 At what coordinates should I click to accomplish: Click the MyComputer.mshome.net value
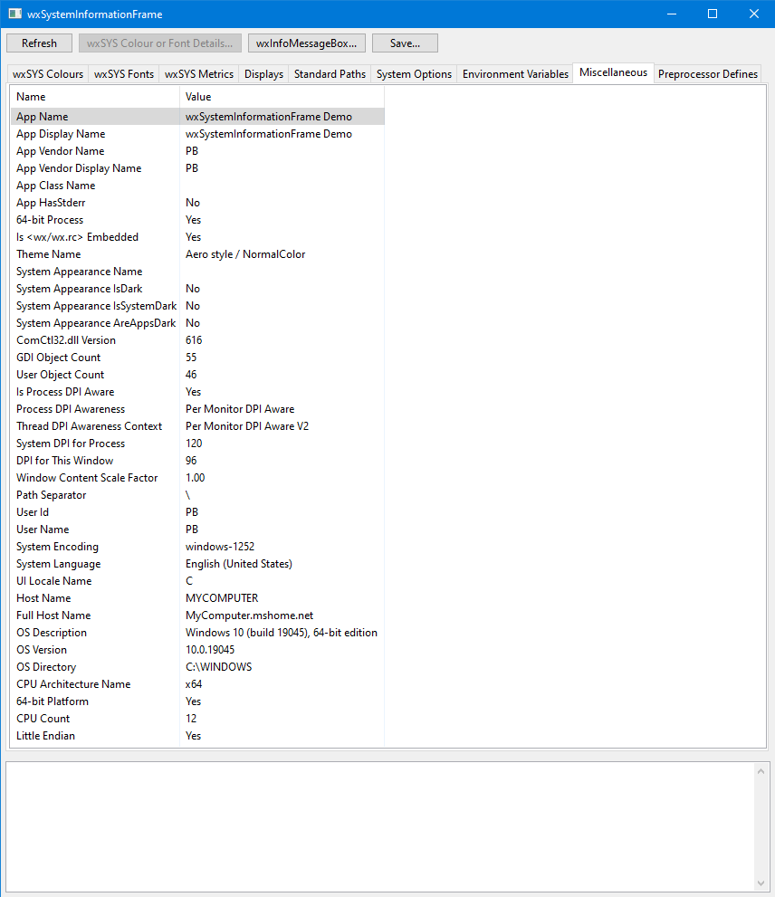coord(249,615)
